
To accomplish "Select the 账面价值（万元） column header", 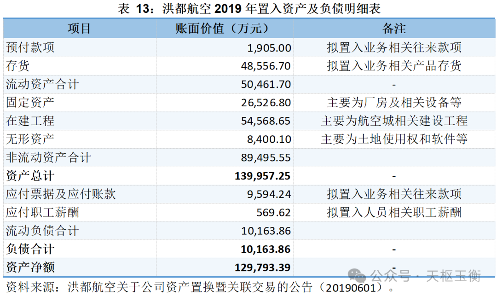I will coord(225,29).
